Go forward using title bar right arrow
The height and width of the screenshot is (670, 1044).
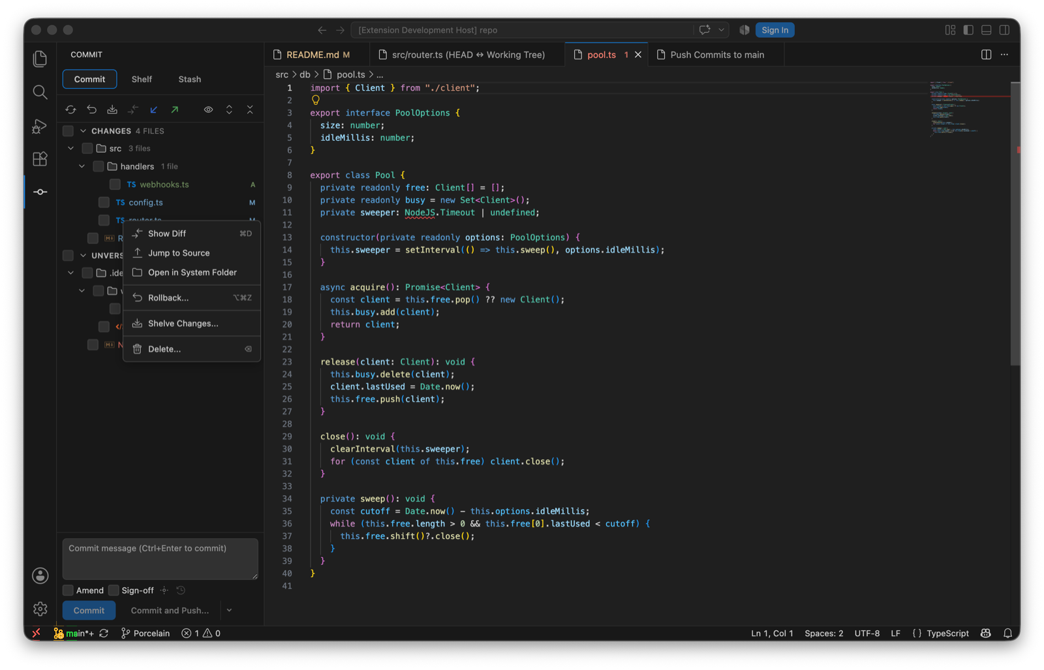click(x=340, y=30)
